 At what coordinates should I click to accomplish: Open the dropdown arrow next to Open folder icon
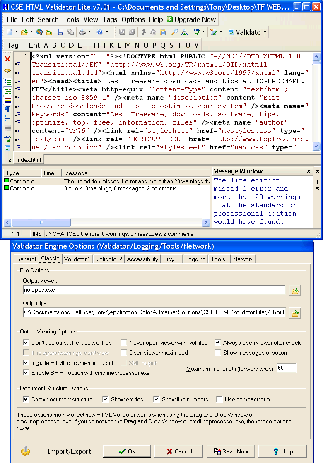coord(31,32)
